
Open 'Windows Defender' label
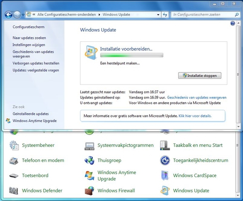pos(42,190)
